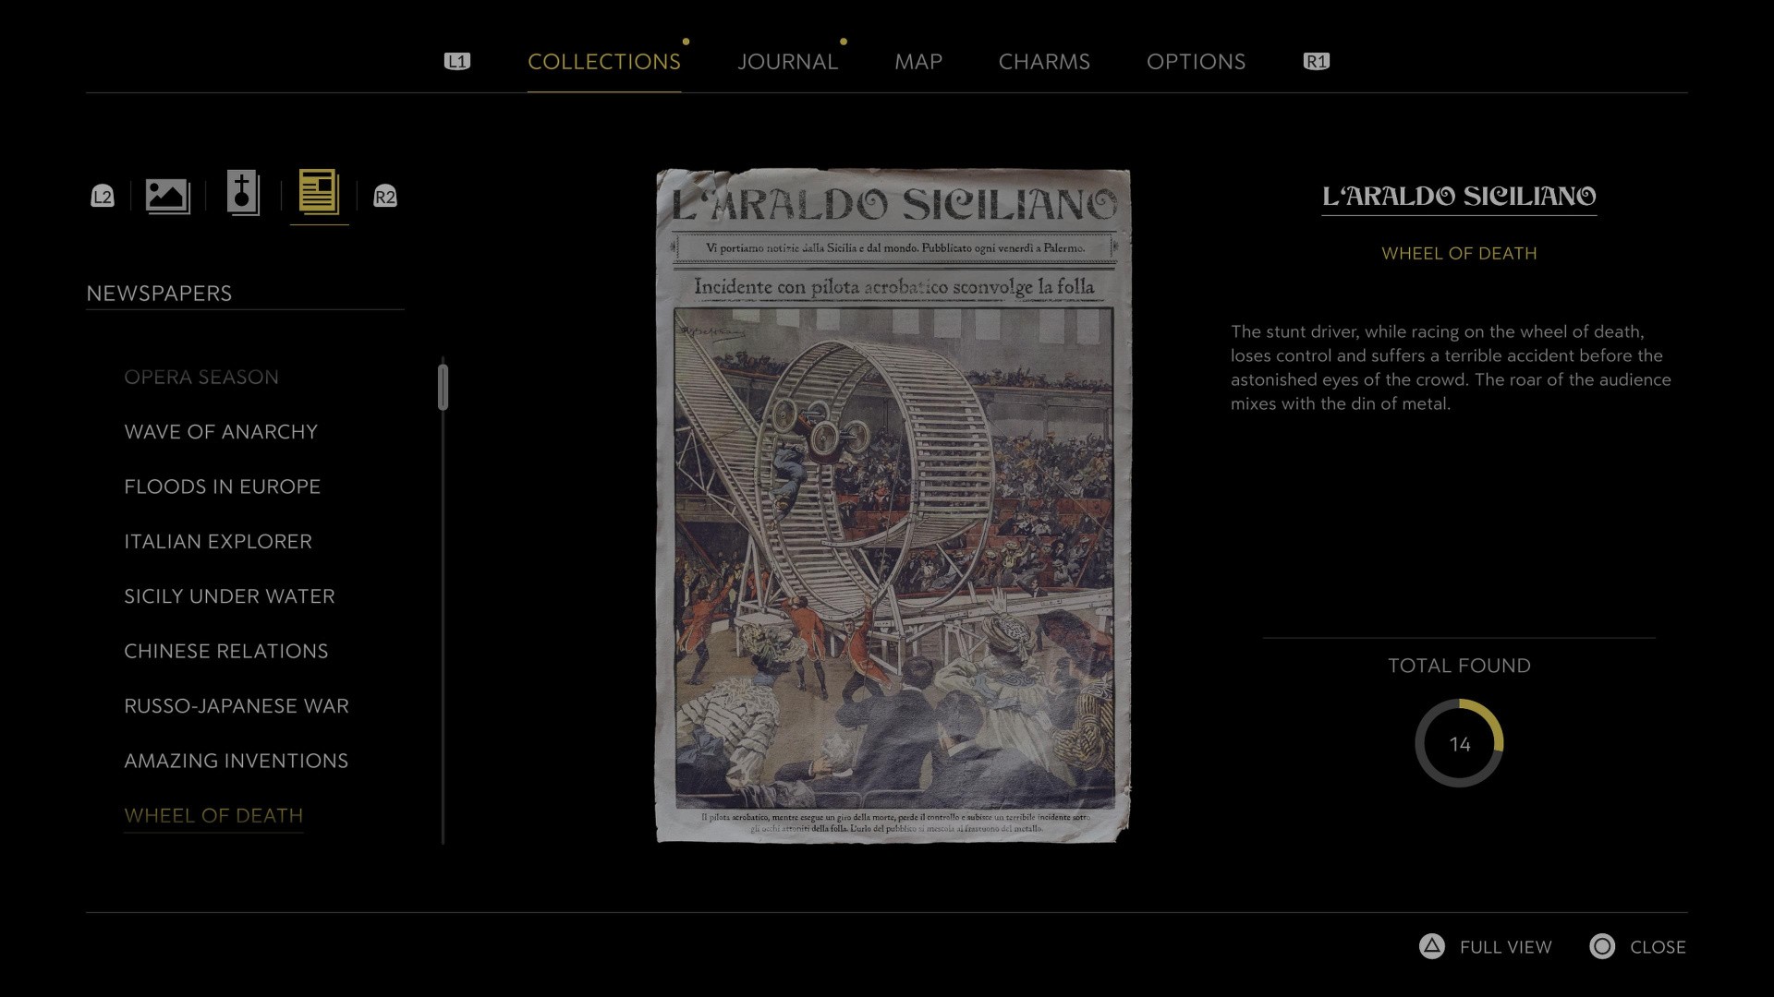Select the Wave of Anarchy newspaper
Screen dimensions: 1774x997
[221, 432]
